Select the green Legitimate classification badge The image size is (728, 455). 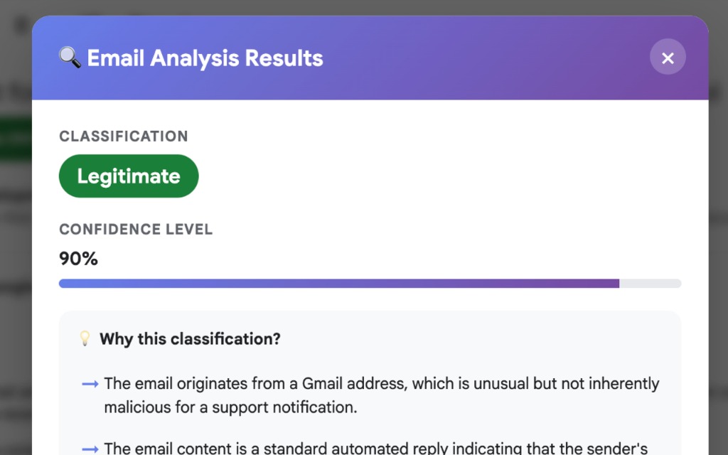(x=129, y=176)
